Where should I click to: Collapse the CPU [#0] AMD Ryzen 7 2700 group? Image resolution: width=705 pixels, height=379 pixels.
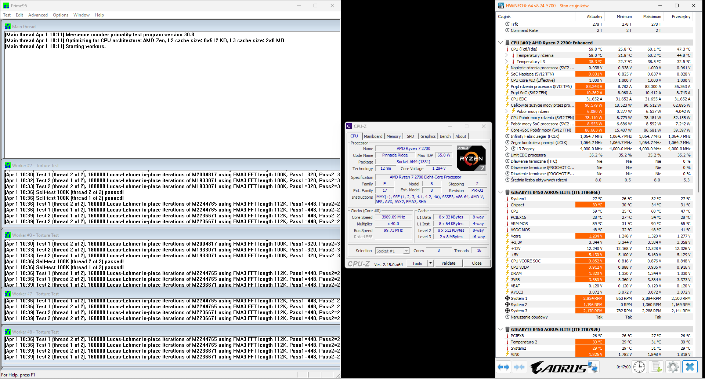500,43
